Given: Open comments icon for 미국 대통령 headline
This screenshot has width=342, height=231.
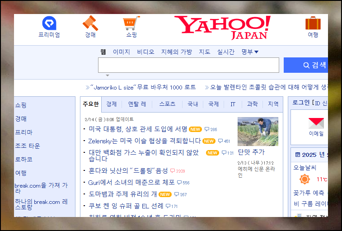Looking at the screenshot, I should click(x=207, y=129).
